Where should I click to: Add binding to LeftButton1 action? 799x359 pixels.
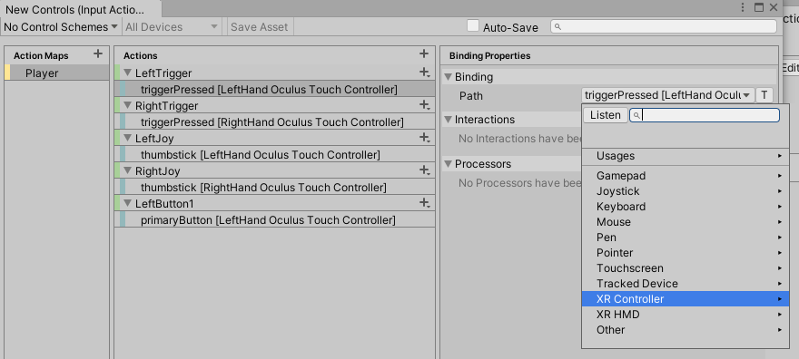(425, 203)
